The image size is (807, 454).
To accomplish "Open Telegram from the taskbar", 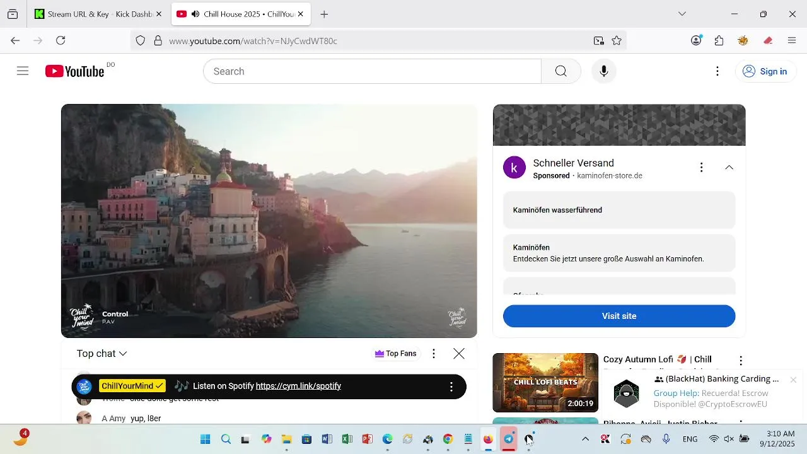I will [x=508, y=439].
